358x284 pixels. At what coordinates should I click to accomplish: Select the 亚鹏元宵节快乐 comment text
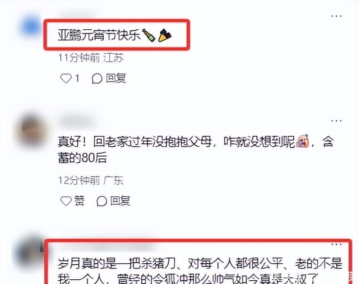114,35
